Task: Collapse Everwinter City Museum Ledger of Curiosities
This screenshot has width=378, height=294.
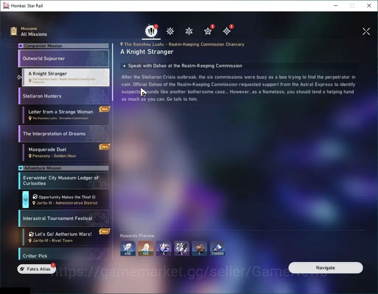Action: (64, 180)
